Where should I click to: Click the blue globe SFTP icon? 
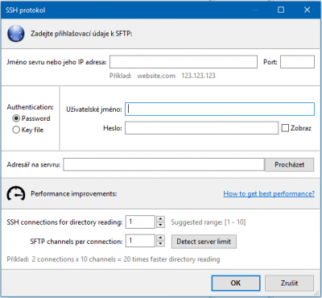coord(16,34)
